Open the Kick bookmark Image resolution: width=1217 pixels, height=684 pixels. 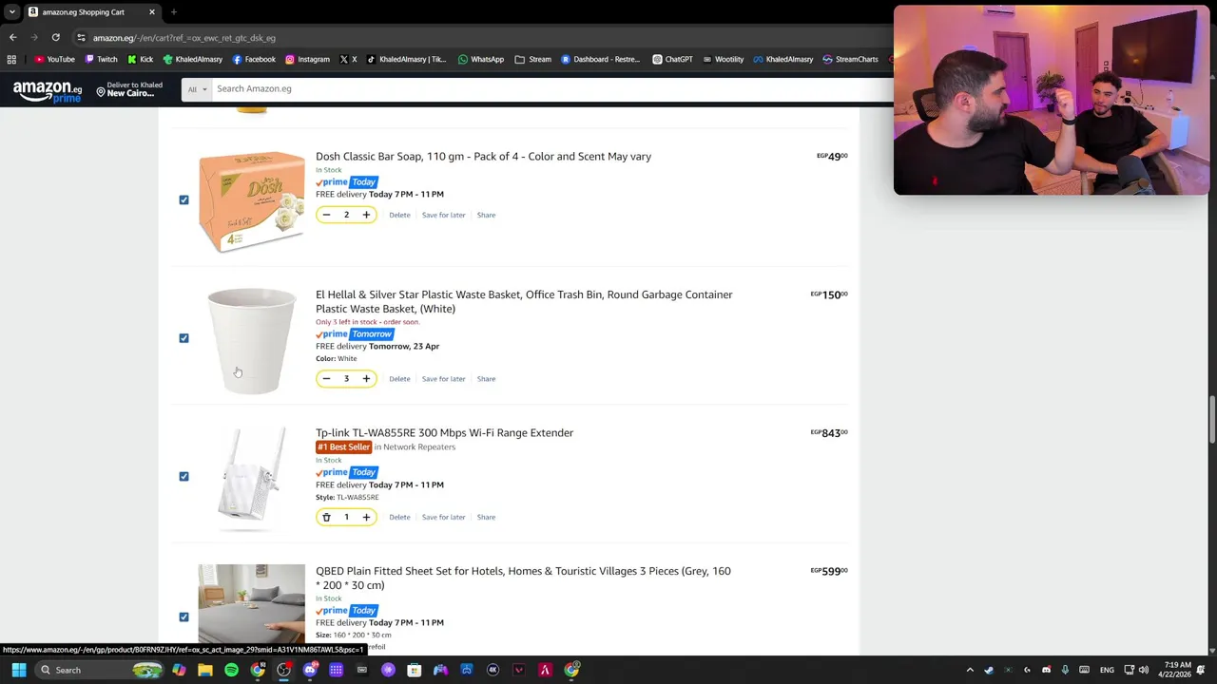point(140,59)
